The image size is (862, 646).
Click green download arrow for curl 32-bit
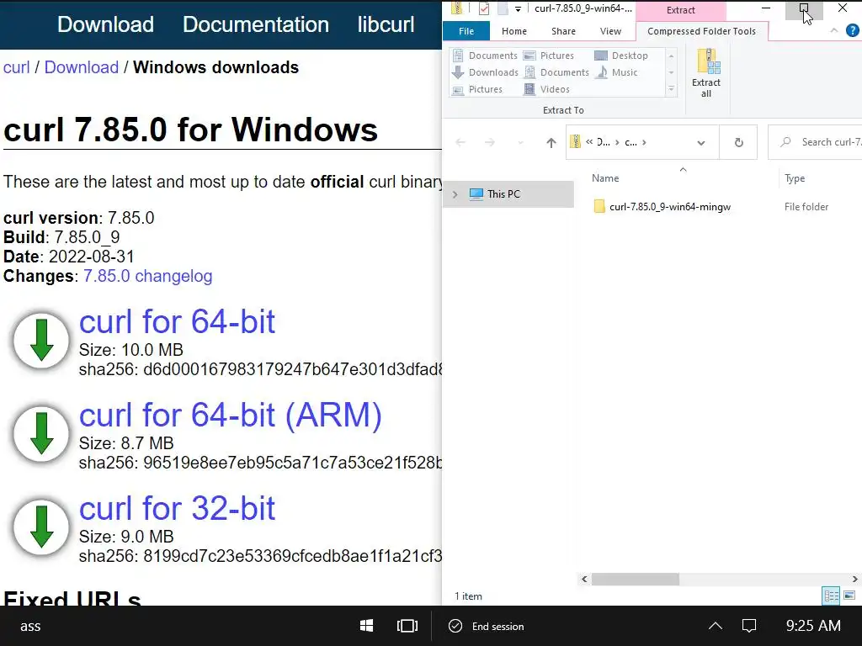coord(41,527)
